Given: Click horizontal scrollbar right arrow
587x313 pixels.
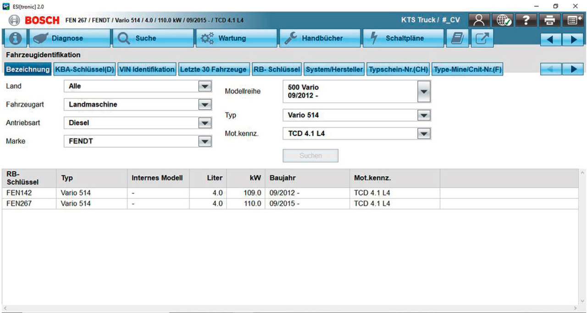Looking at the screenshot, I should [x=576, y=308].
